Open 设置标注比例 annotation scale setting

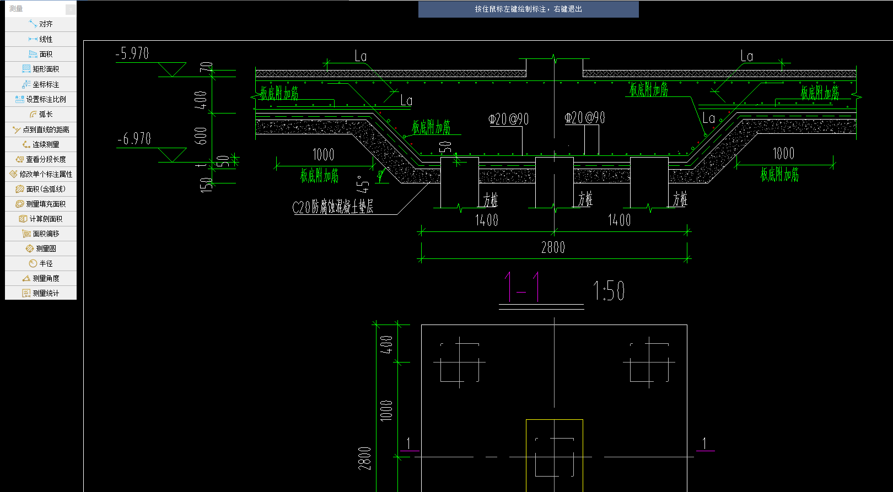click(41, 99)
